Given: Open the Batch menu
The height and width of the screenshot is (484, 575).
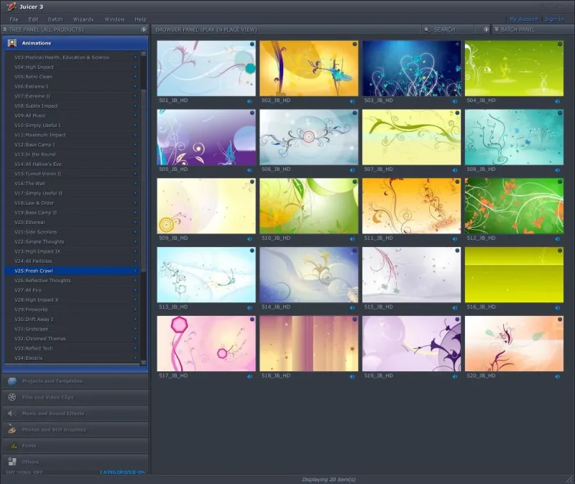Looking at the screenshot, I should (55, 19).
